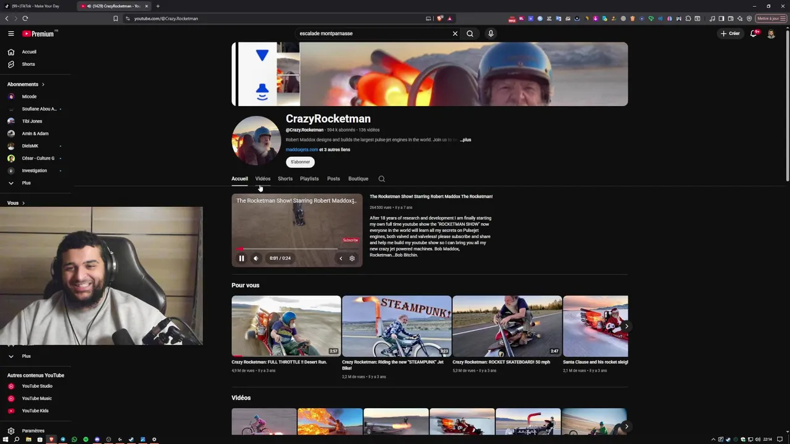Open the STEAMPUNK Jet Bike thumbnail
This screenshot has height=444, width=790.
396,326
